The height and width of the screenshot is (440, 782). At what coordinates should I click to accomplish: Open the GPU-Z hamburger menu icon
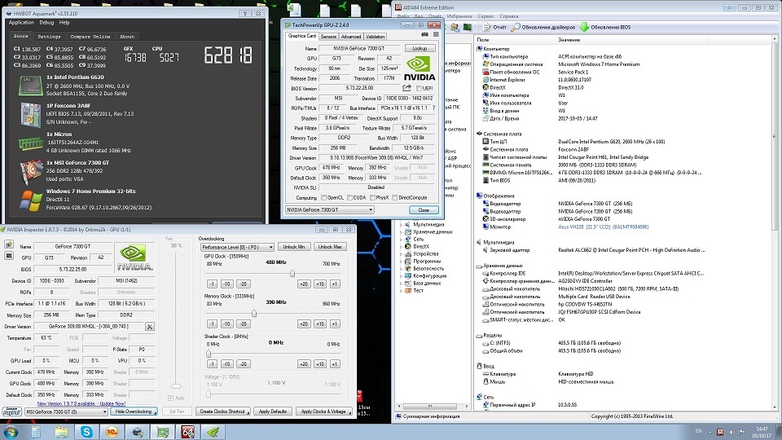point(436,35)
